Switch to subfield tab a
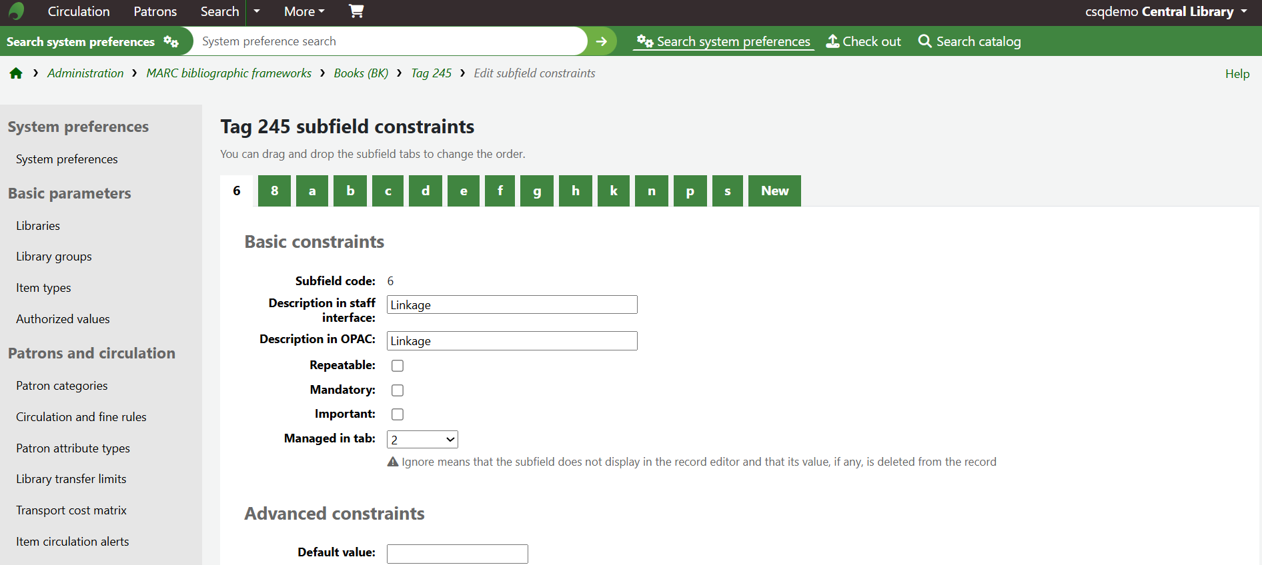1262x565 pixels. click(312, 191)
